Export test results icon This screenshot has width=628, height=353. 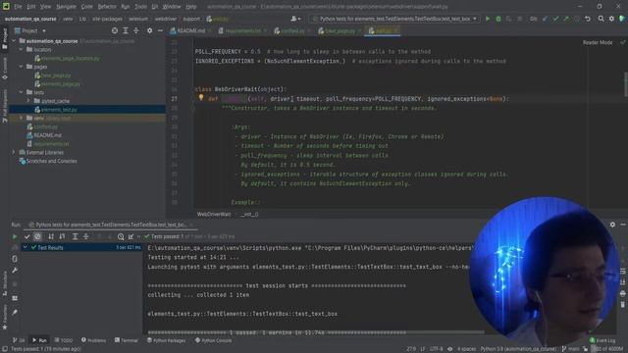131,236
